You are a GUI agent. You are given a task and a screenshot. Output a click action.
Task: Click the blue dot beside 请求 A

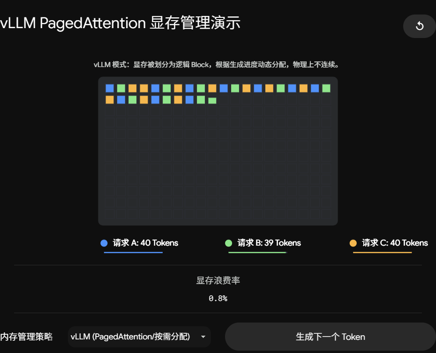(x=104, y=243)
